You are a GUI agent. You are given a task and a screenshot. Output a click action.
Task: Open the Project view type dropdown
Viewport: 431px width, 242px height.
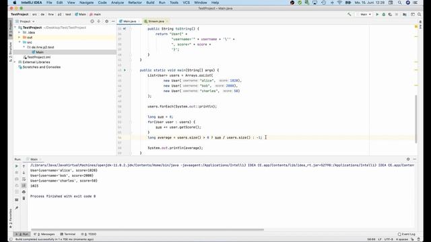[x=26, y=22]
